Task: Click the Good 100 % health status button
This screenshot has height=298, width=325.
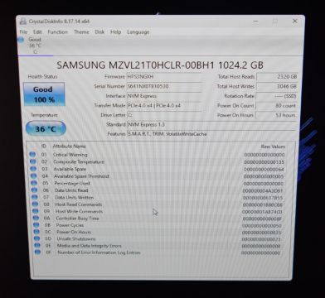Action: tap(44, 94)
